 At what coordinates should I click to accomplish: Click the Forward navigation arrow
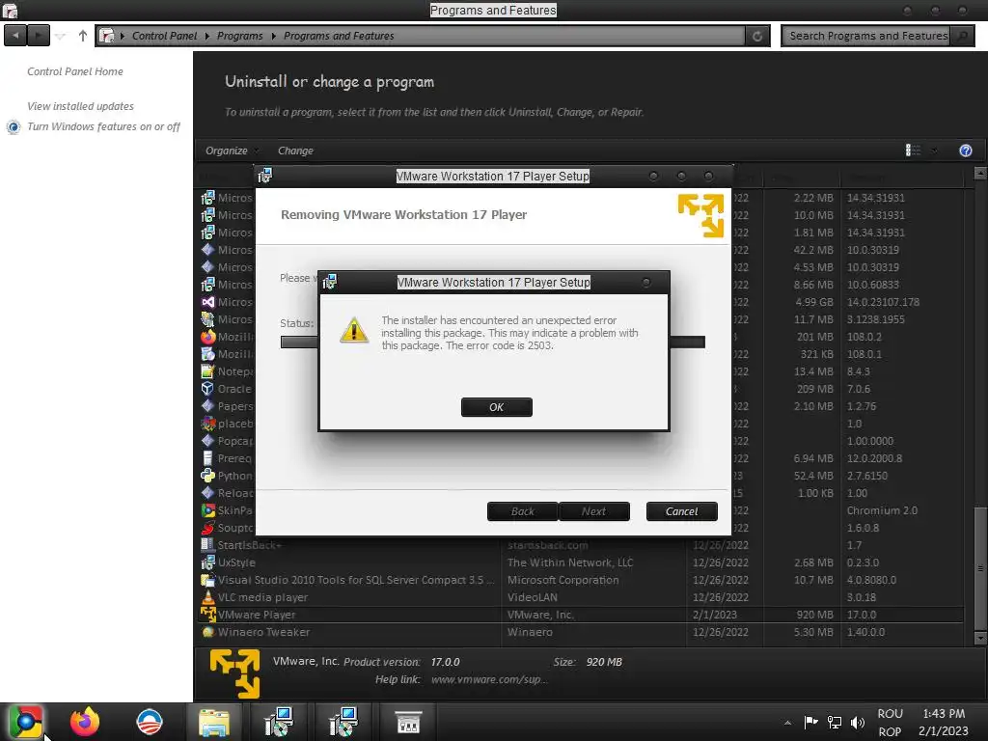pos(39,36)
